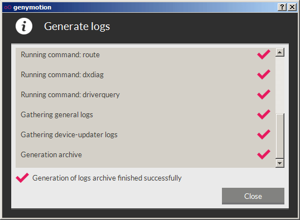Click checkmark for device-updater logs
Screen dimensions: 300x220
264,134
